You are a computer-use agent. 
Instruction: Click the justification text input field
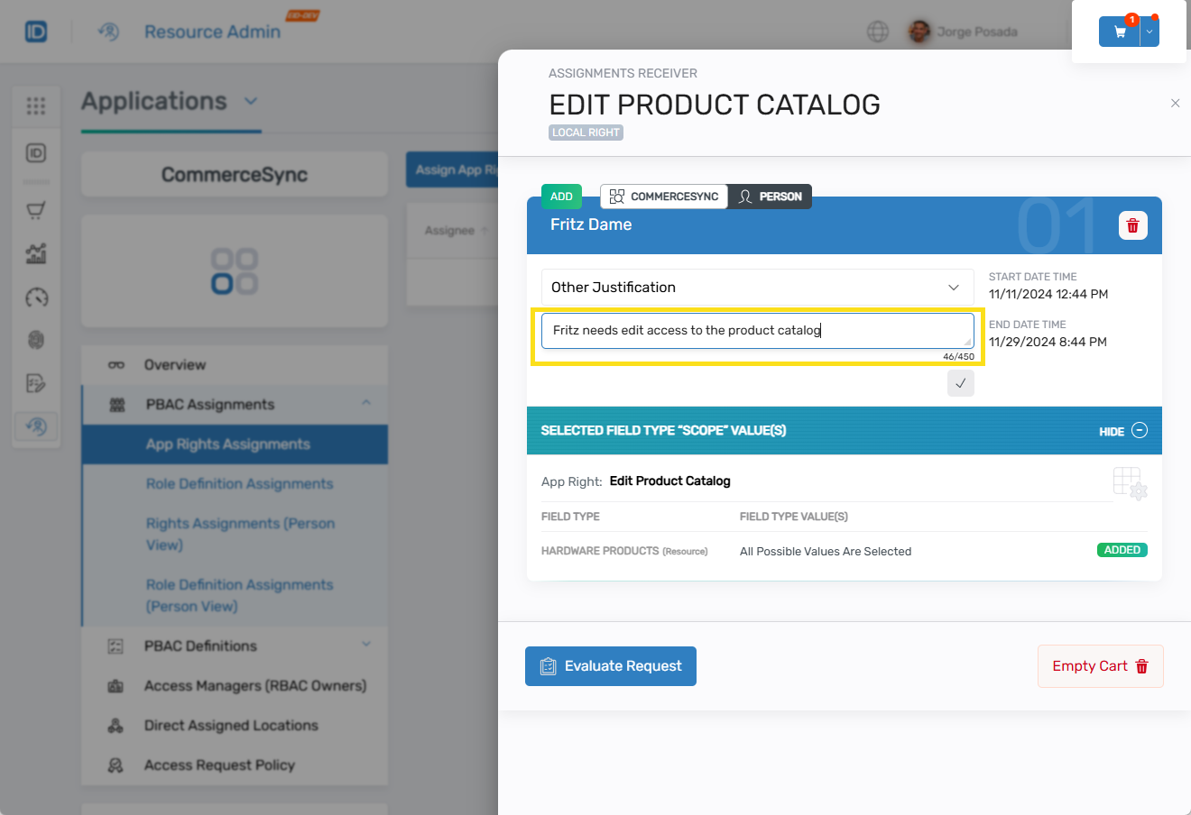pos(756,331)
